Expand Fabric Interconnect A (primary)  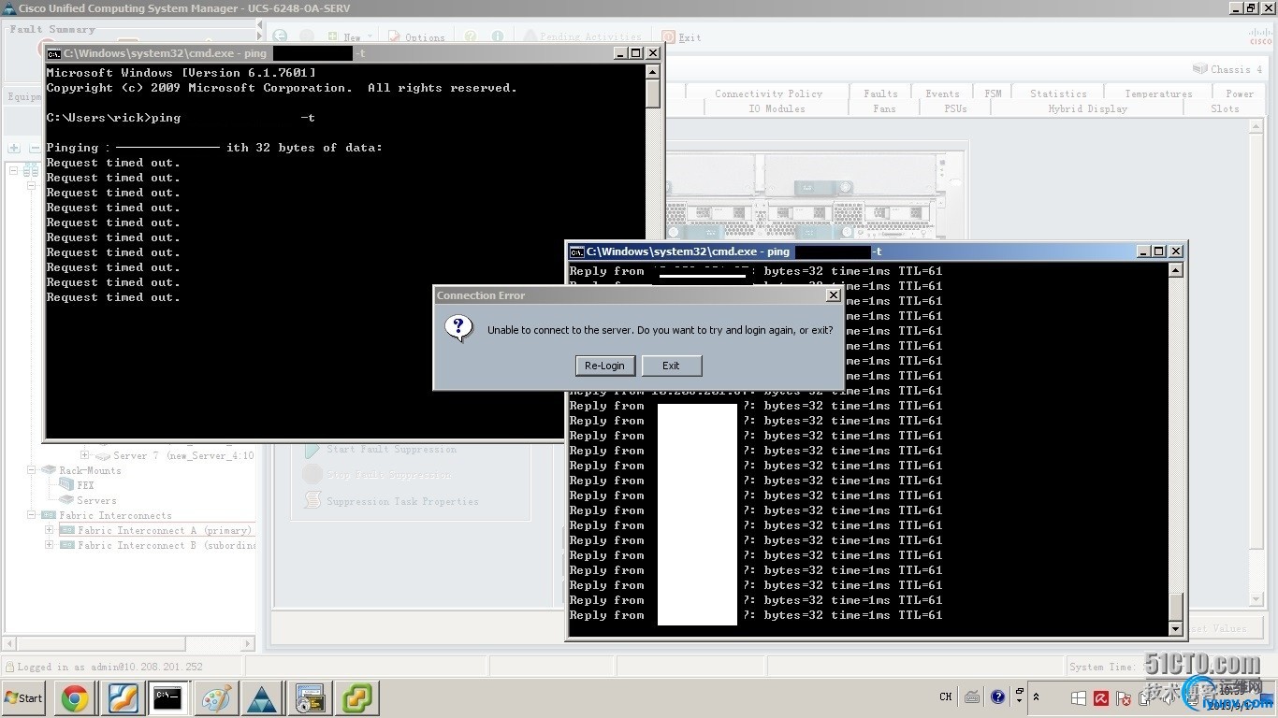point(49,530)
